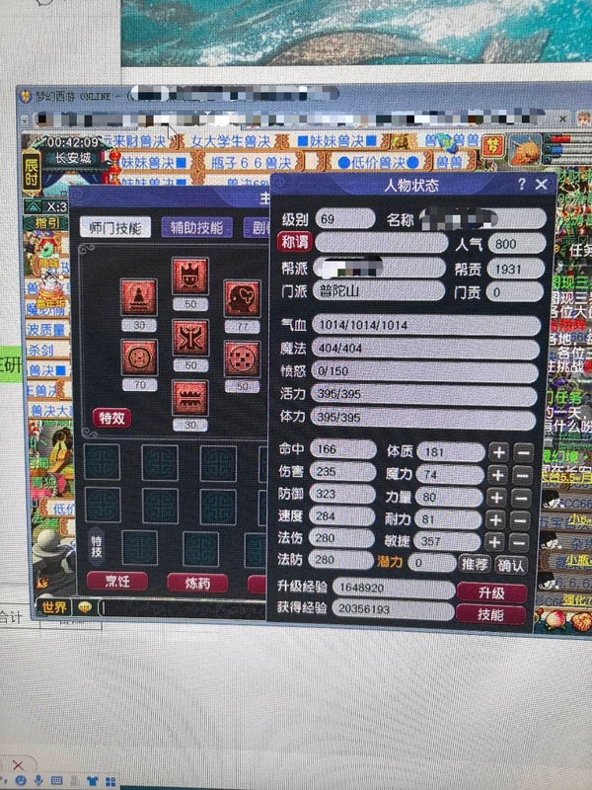This screenshot has height=790, width=592.
Task: Click the 长安城 map name label
Action: pyautogui.click(x=73, y=158)
